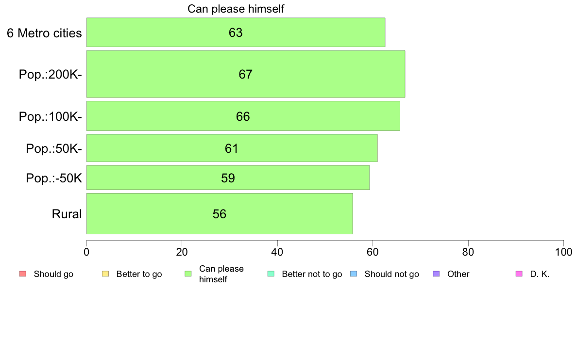Select the Rural bar showing 56
The image size is (577, 357).
tap(220, 214)
